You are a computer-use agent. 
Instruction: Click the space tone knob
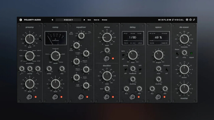point(158,69)
